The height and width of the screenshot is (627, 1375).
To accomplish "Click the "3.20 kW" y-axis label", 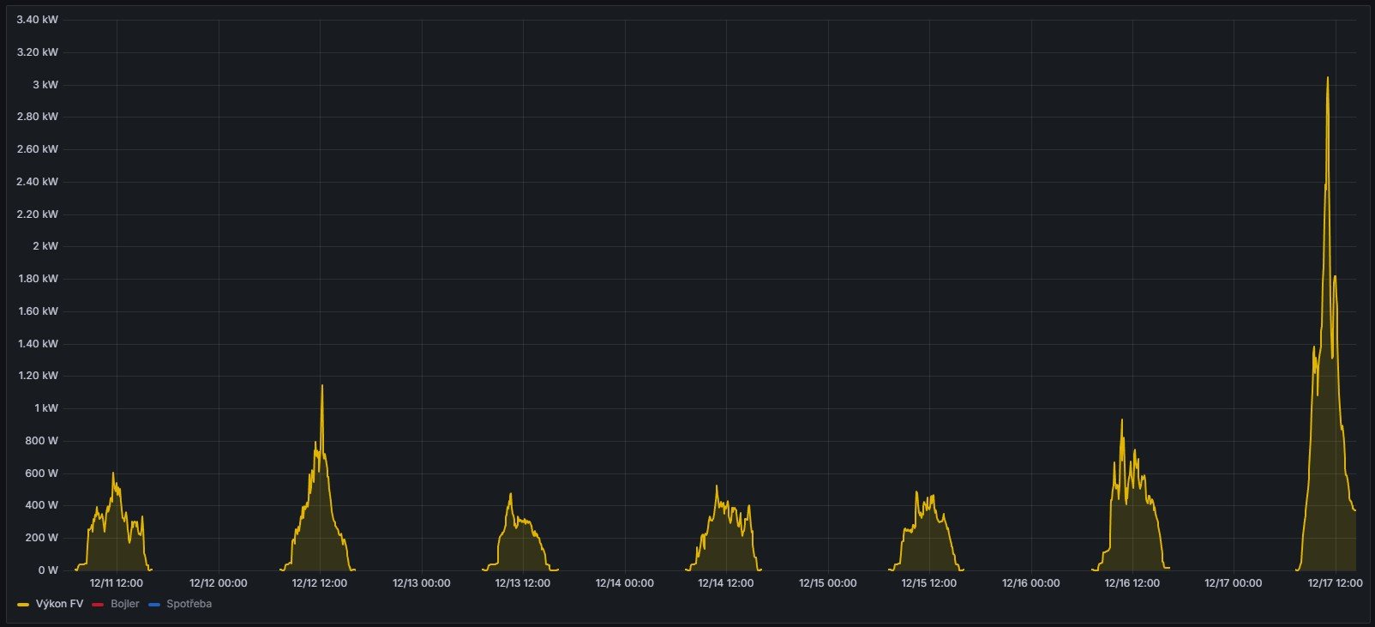I will click(38, 52).
